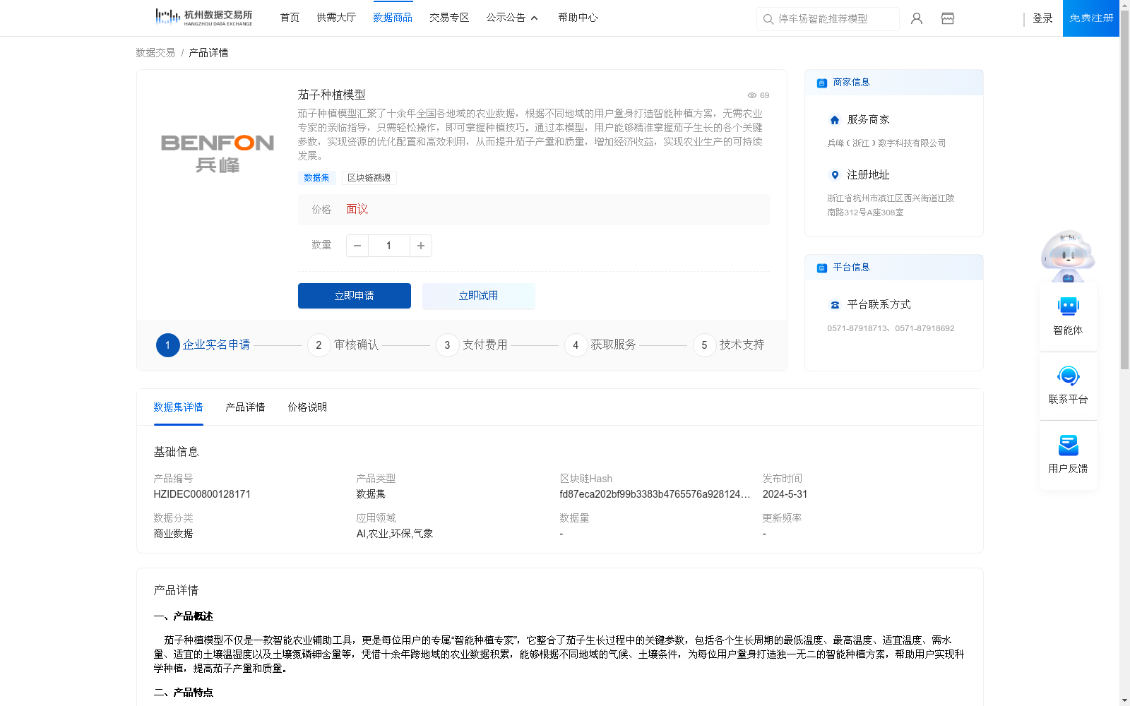Open the user profile icon
The height and width of the screenshot is (706, 1130).
click(x=917, y=18)
